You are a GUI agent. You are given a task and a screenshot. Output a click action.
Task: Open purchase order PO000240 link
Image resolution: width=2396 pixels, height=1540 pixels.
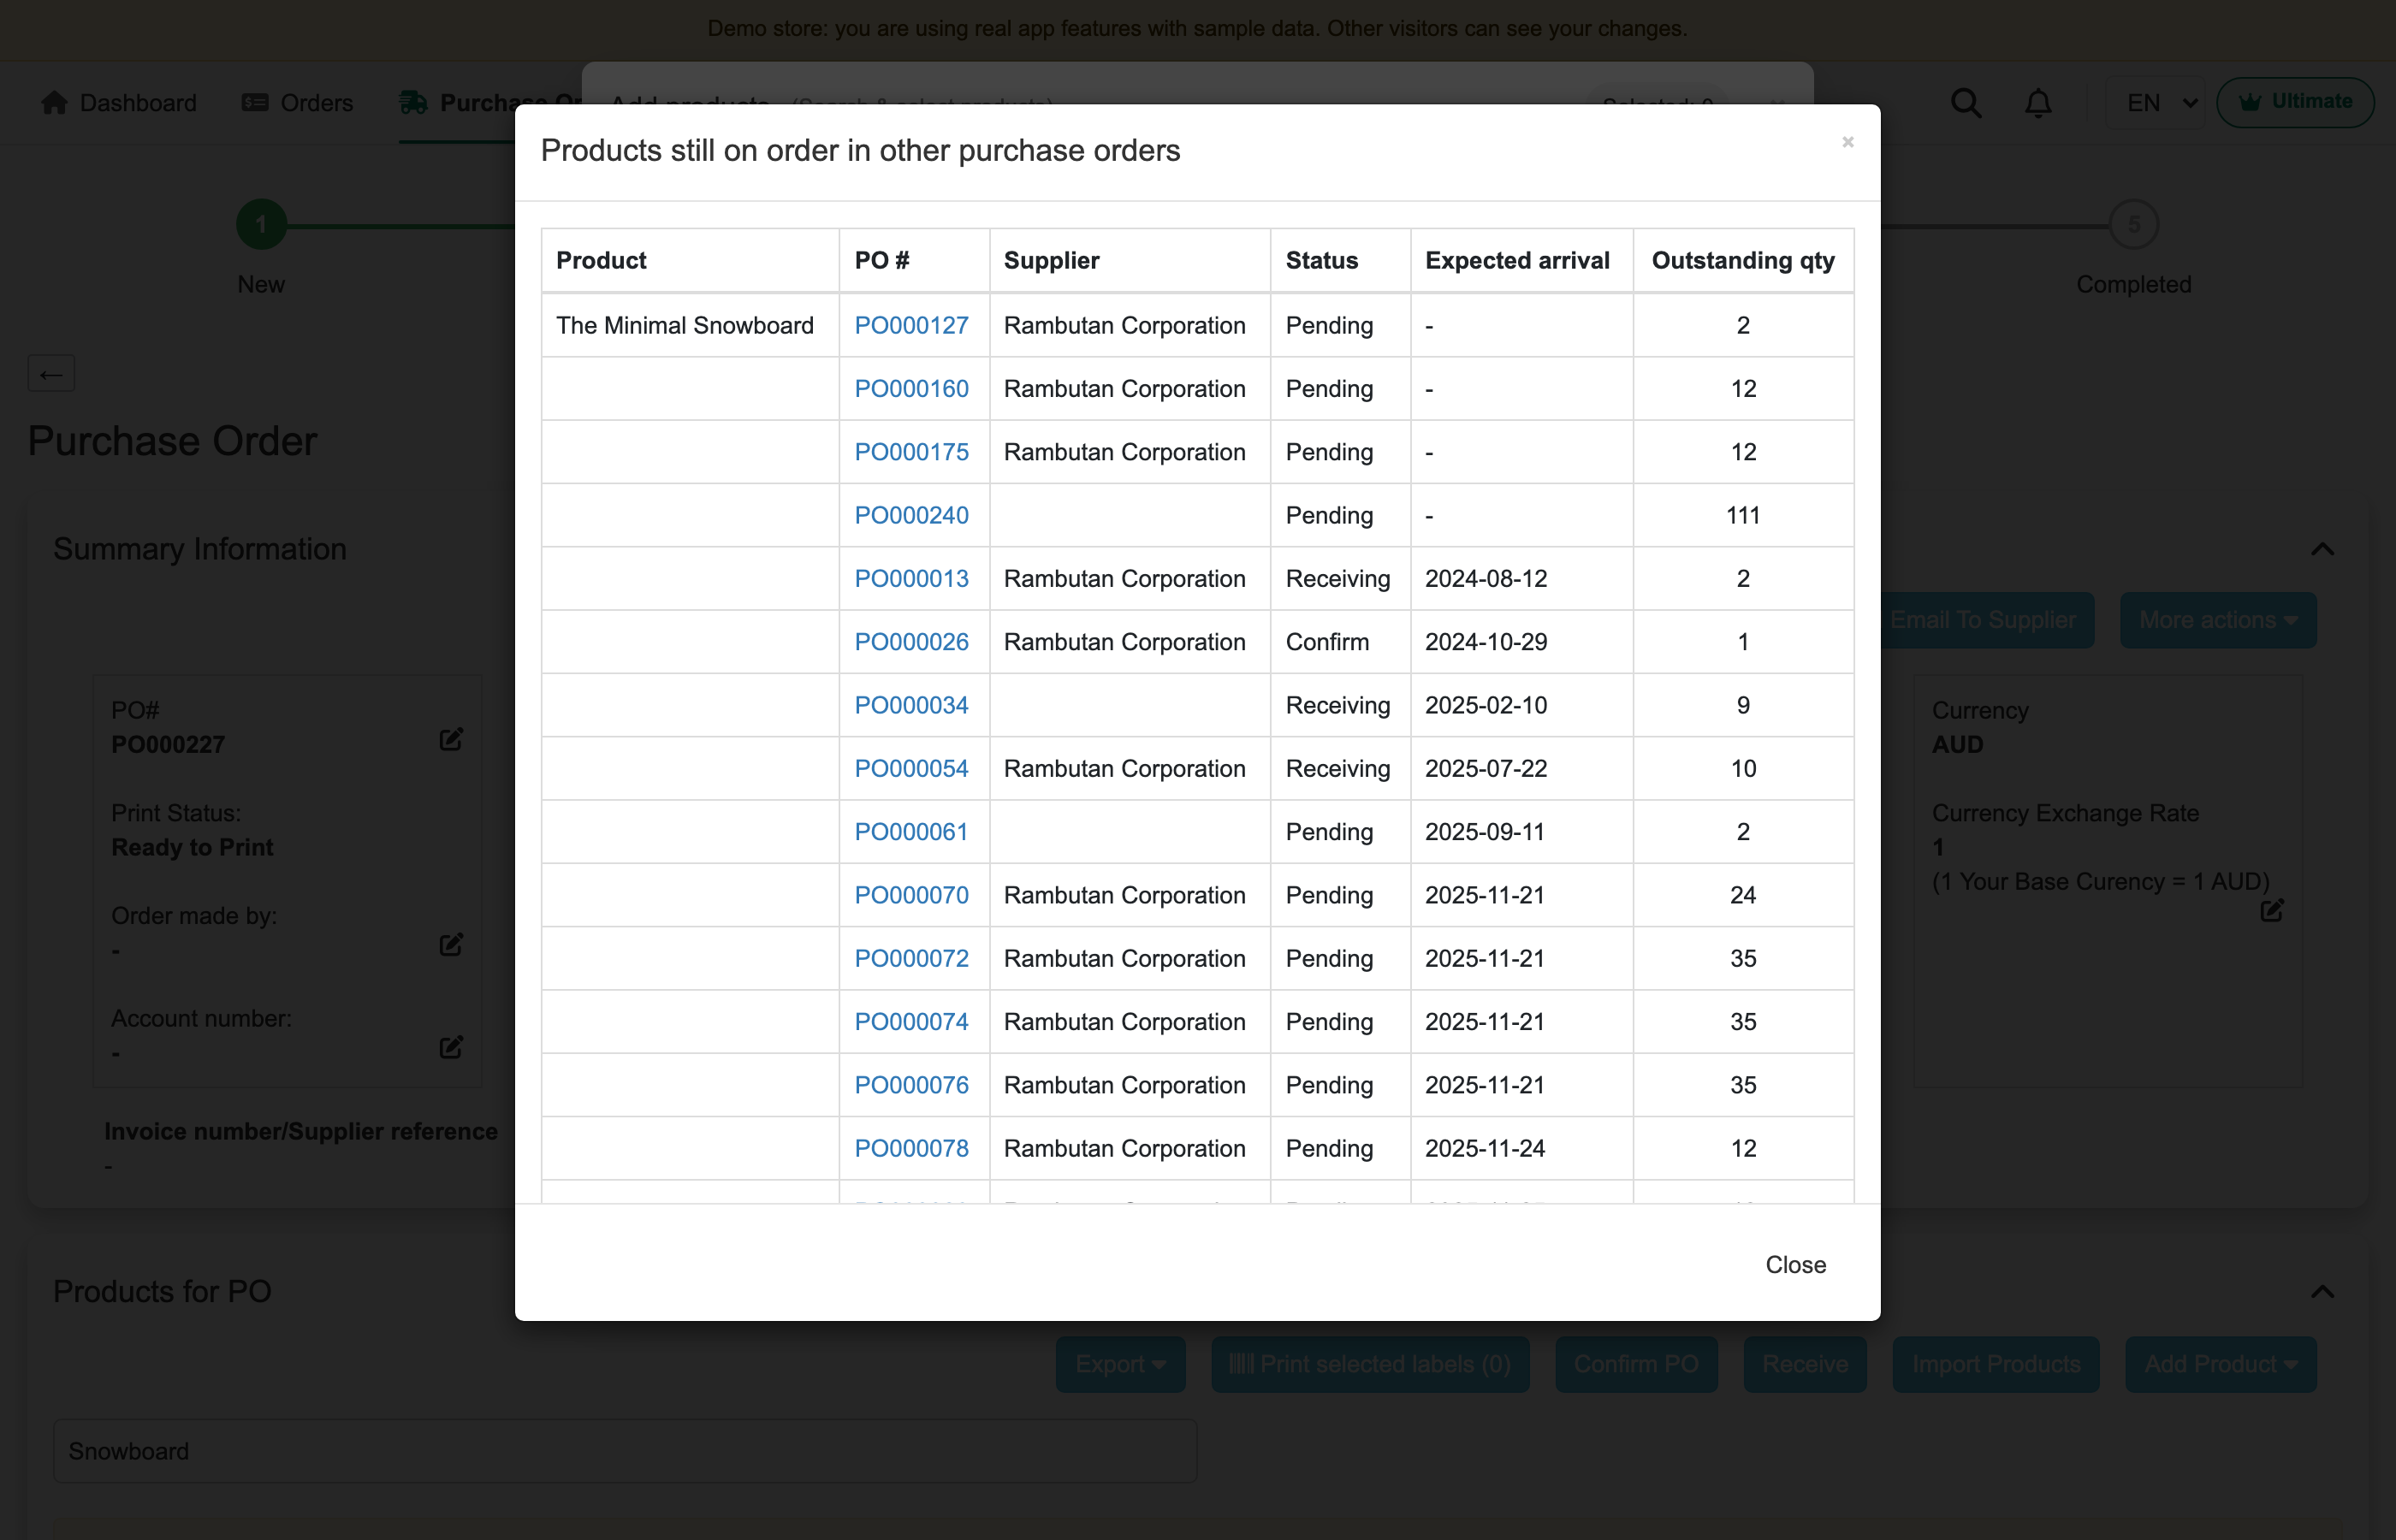coord(911,515)
